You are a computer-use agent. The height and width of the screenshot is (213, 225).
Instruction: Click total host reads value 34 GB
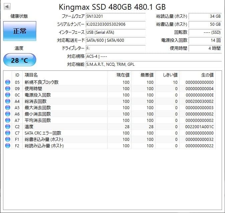point(205,16)
